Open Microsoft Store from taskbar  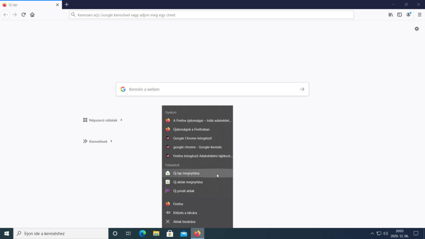(x=170, y=233)
